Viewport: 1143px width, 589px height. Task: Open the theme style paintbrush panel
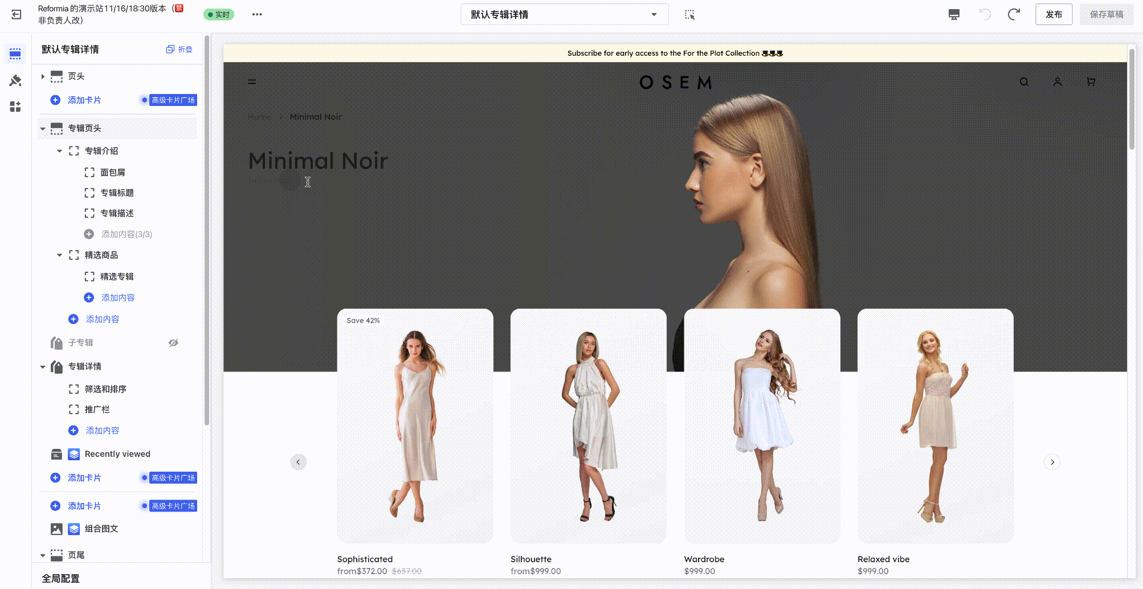[x=15, y=80]
